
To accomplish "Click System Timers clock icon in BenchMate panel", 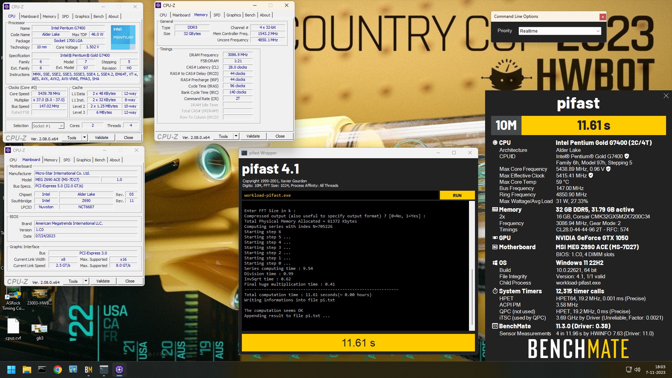I will 495,291.
